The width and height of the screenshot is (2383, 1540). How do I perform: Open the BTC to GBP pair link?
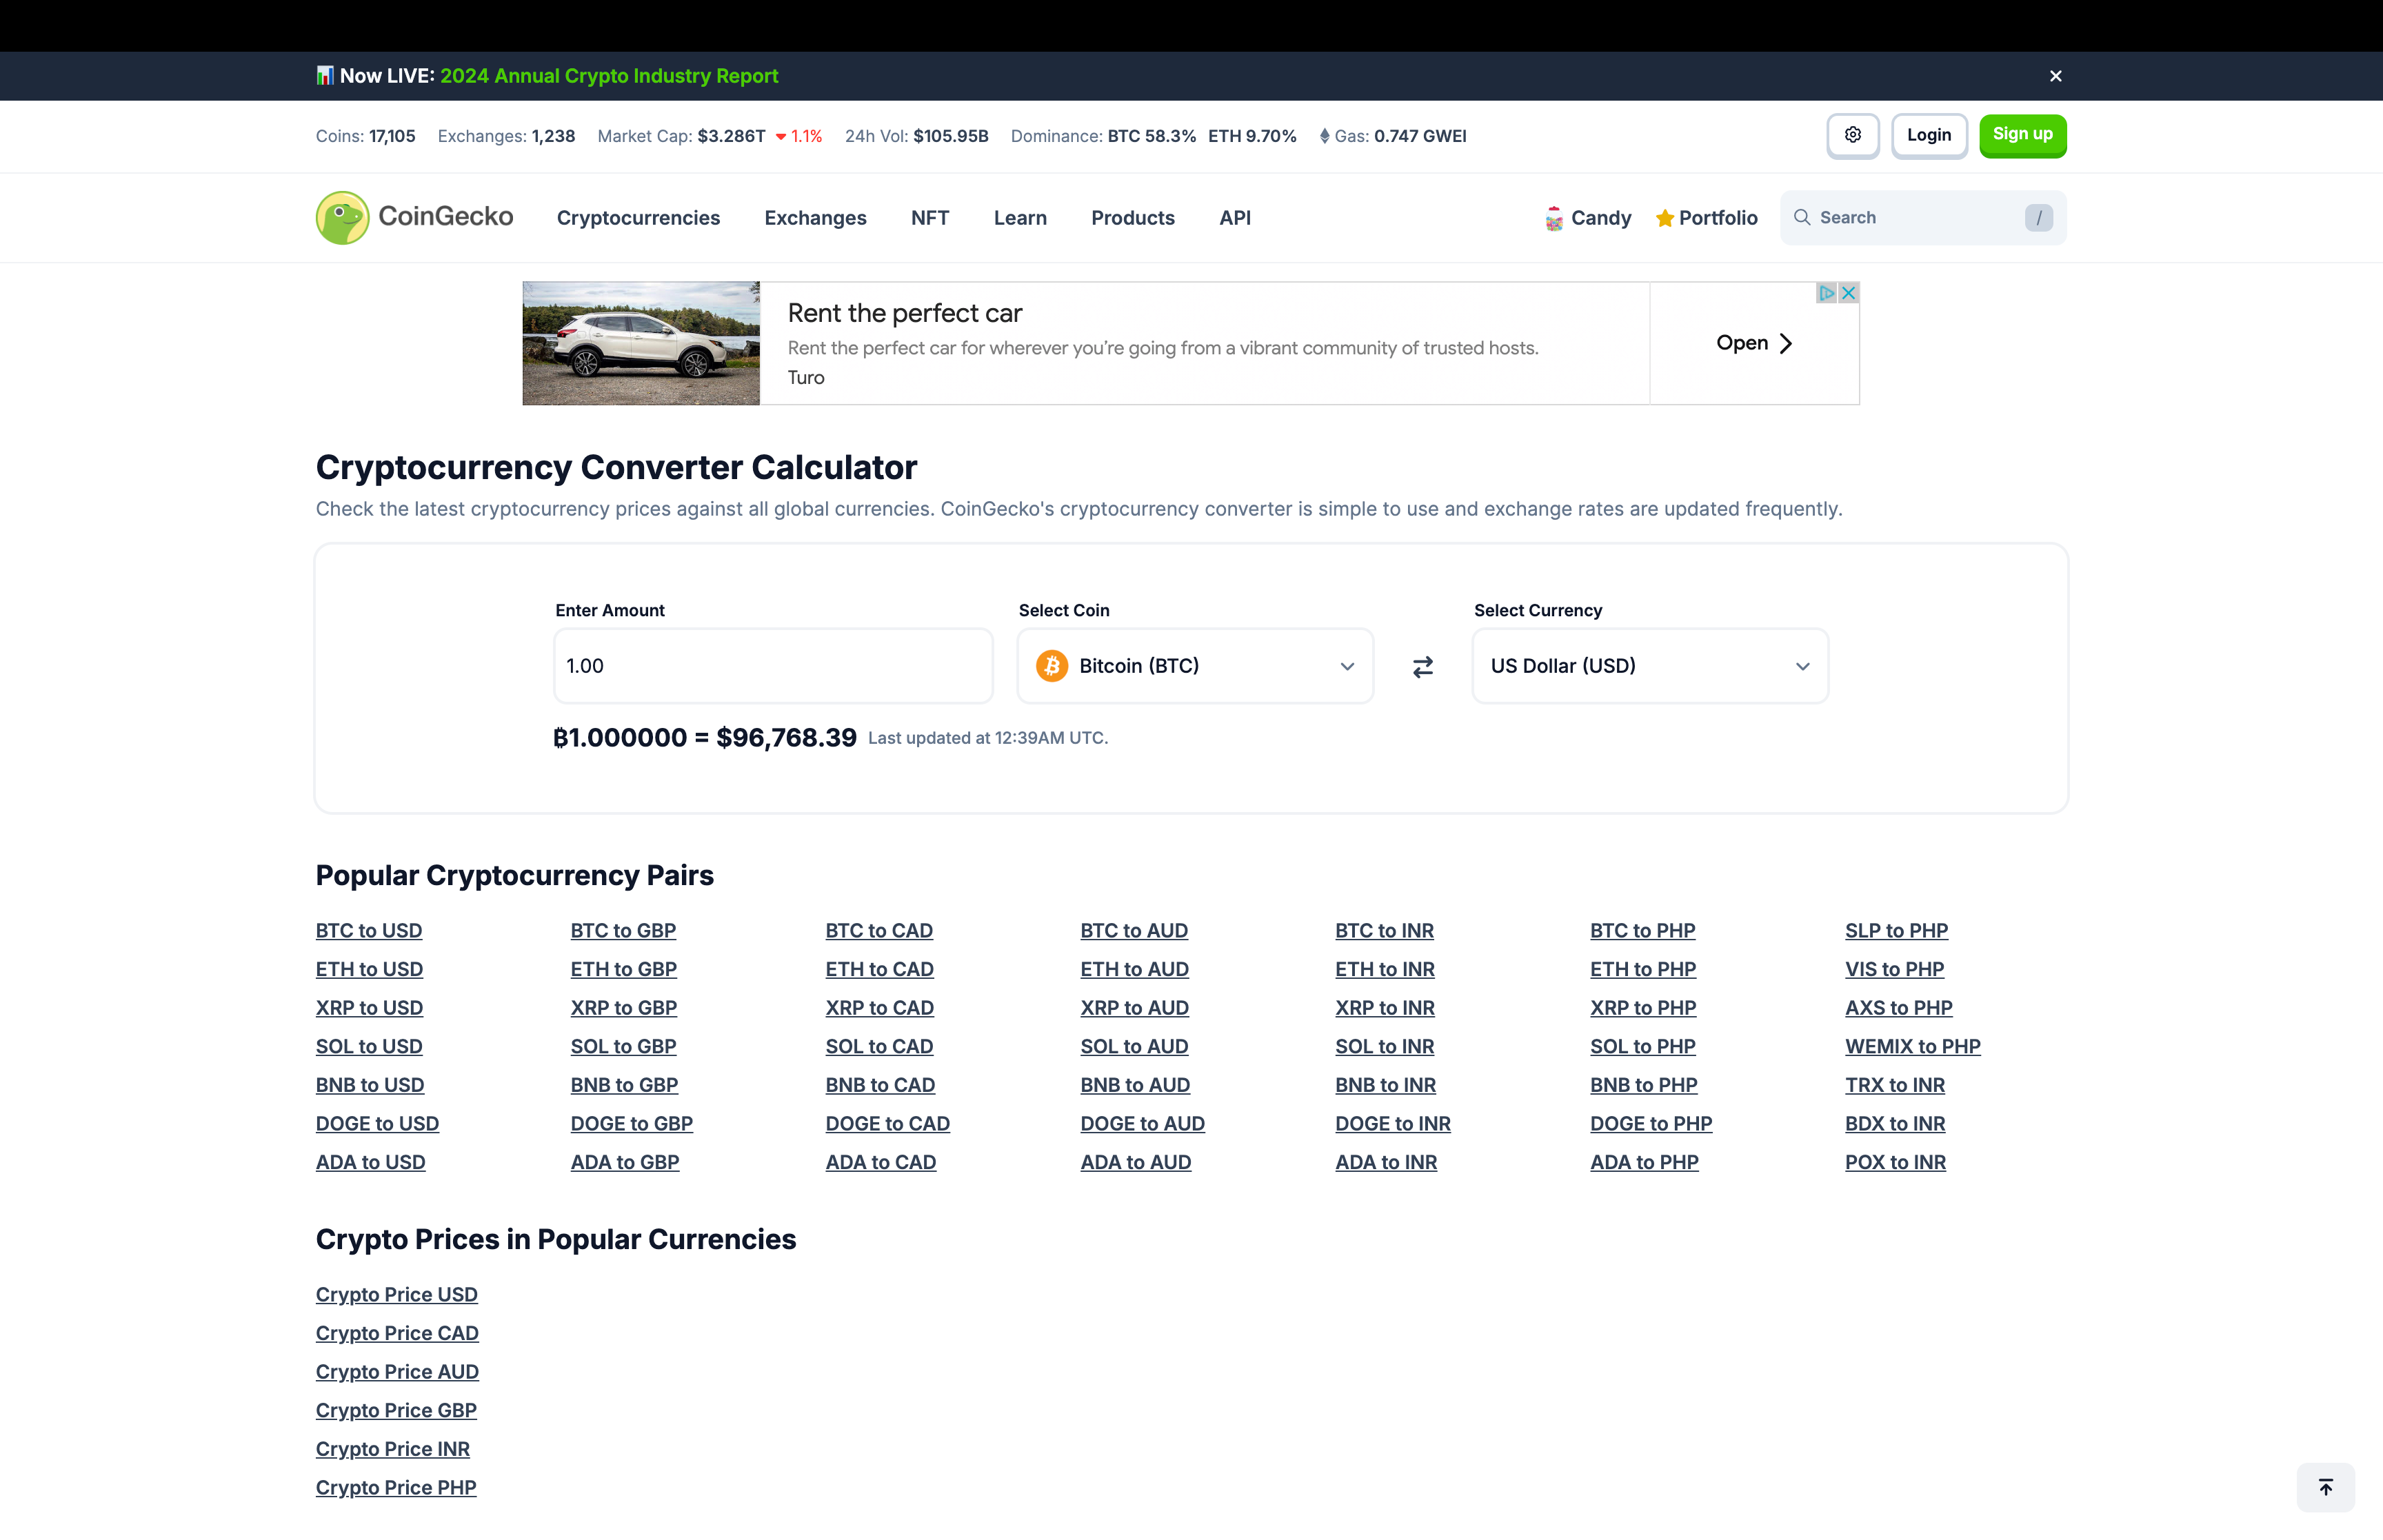(x=623, y=931)
